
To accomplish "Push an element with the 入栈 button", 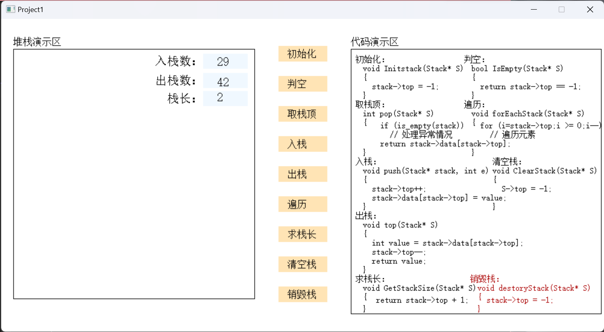I will (x=303, y=144).
